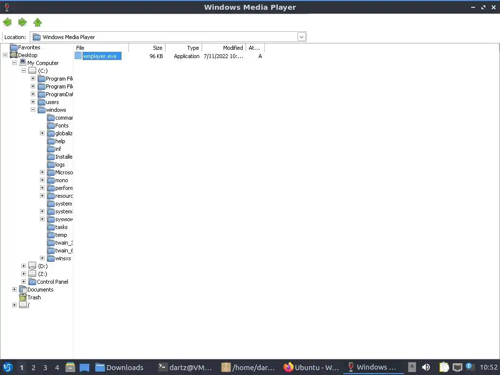Switch to the Downloads window

120,367
